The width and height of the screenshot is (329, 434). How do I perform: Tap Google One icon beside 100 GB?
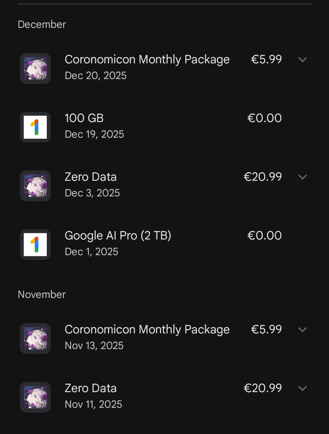35,127
